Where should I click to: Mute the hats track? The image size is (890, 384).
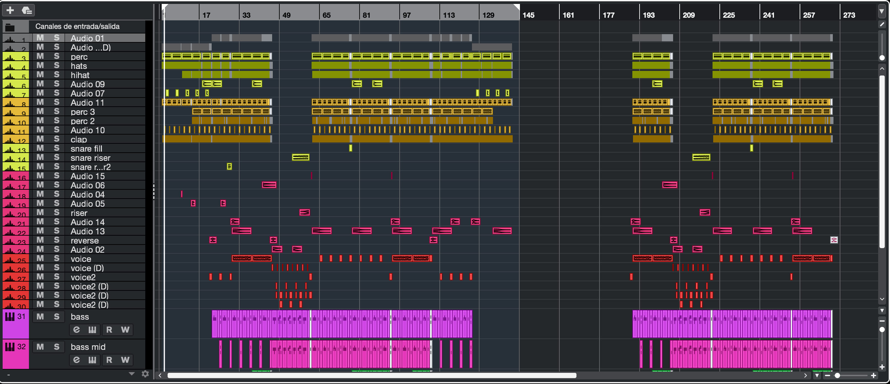click(40, 66)
